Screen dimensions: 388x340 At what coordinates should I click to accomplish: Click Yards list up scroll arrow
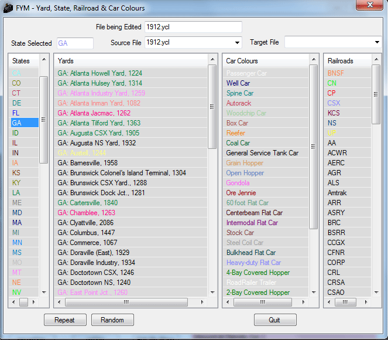coord(212,59)
